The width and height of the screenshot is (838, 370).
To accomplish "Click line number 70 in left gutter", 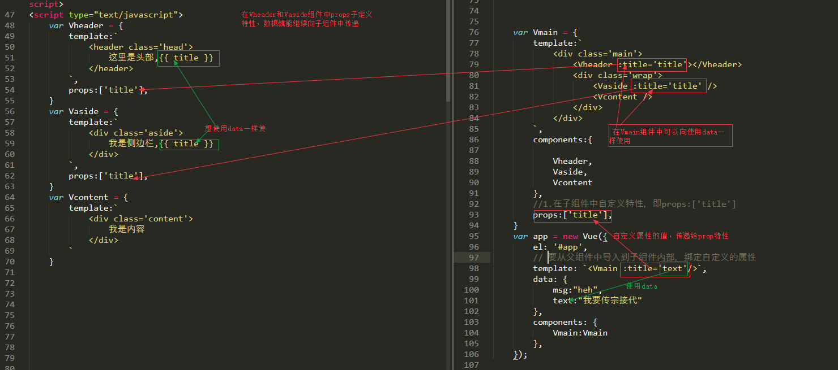I will point(10,262).
